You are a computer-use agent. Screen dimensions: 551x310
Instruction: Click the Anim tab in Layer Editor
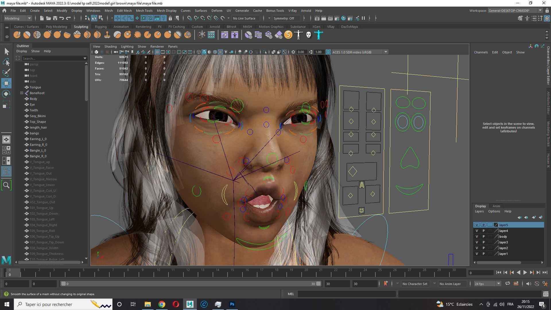click(496, 206)
